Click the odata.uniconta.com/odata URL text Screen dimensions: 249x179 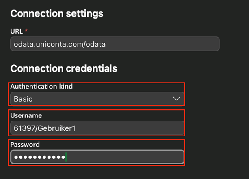coord(60,44)
